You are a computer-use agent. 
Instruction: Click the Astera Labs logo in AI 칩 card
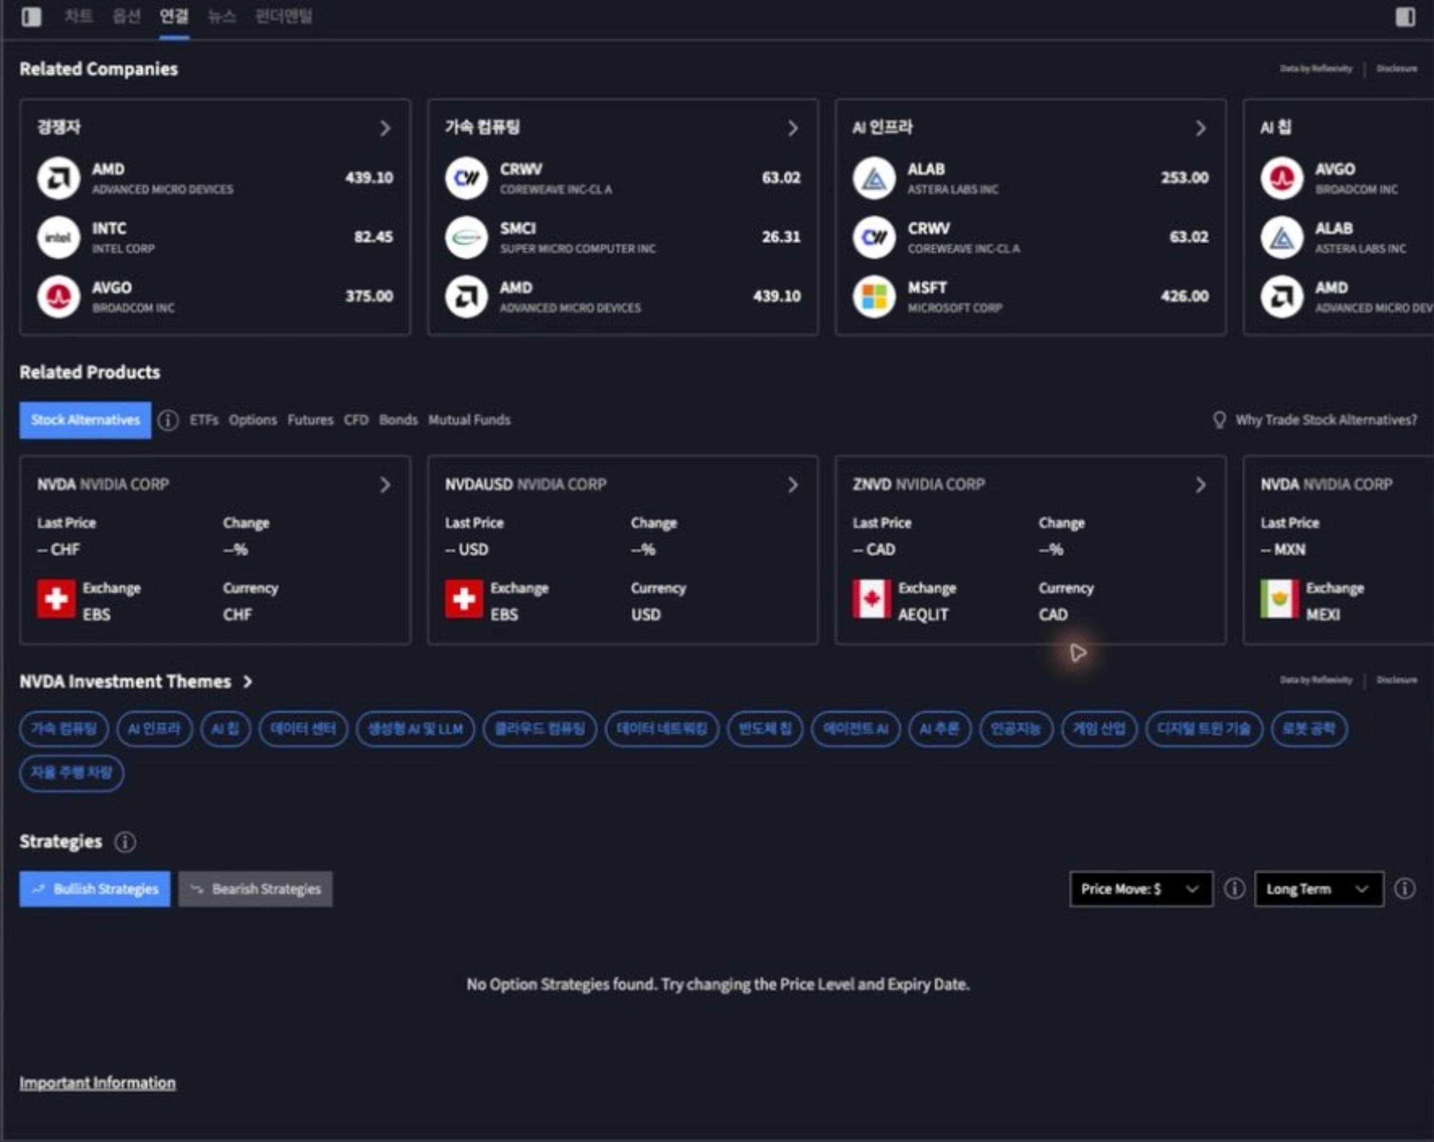(1282, 237)
